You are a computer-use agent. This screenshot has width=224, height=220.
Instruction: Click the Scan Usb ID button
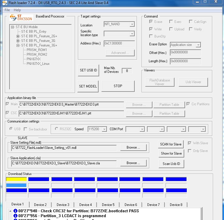(x=171, y=164)
